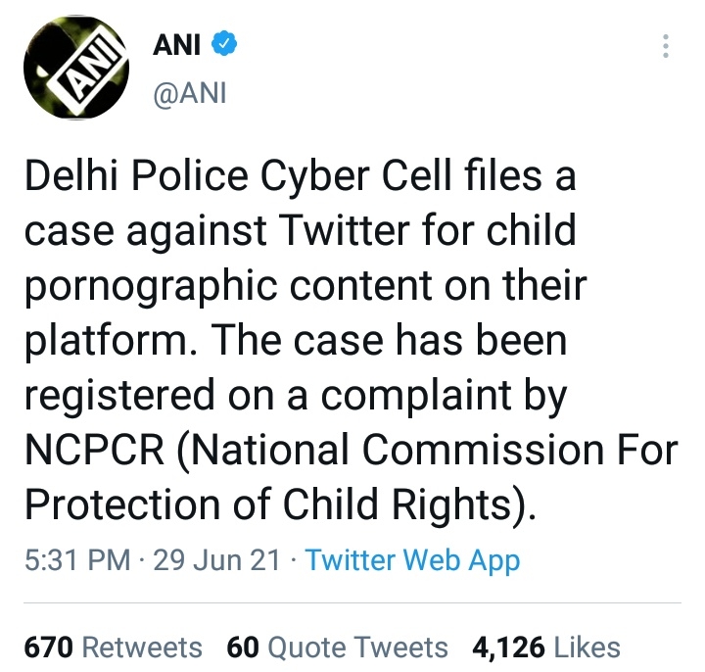Open the tweet's three-dot more options menu
Image resolution: width=705 pixels, height=672 pixels.
pos(666,46)
